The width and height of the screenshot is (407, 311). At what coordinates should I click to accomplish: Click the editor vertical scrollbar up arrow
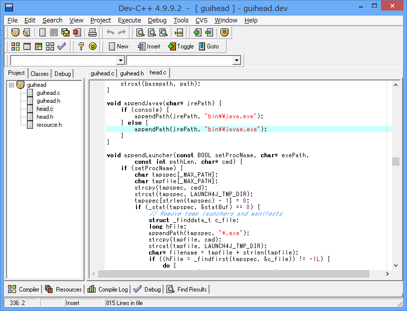[x=395, y=85]
